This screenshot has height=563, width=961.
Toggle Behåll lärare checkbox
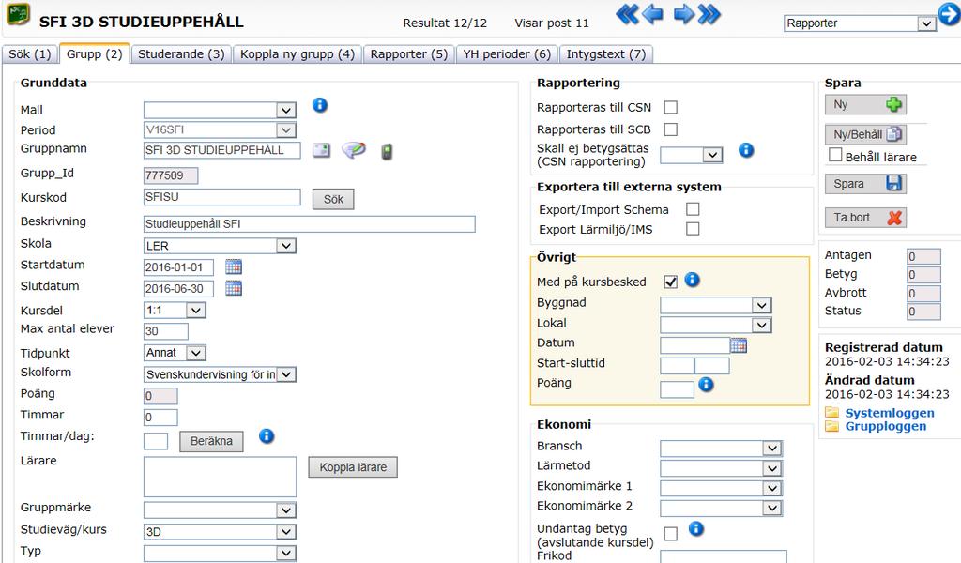pyautogui.click(x=835, y=155)
